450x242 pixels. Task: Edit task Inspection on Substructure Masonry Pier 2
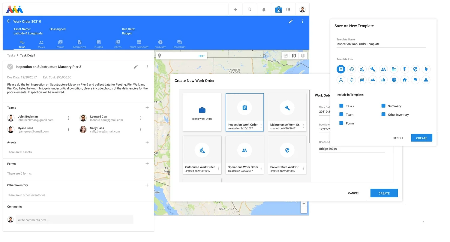point(136,66)
